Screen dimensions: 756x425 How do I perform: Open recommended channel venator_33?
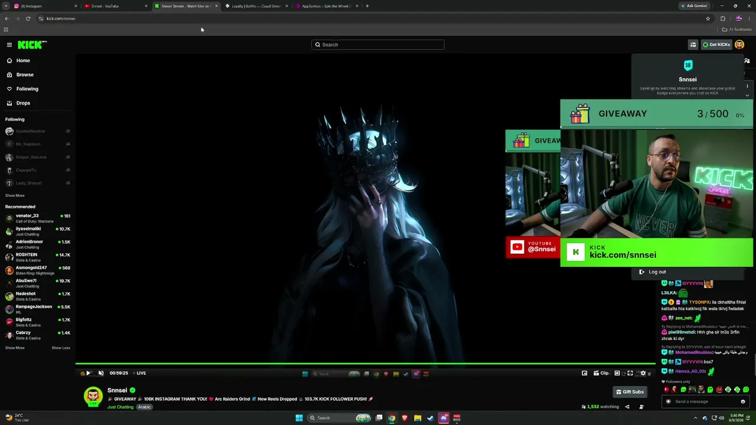point(37,218)
